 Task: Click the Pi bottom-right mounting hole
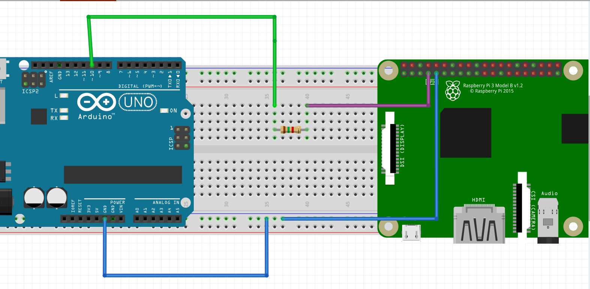pos(573,226)
